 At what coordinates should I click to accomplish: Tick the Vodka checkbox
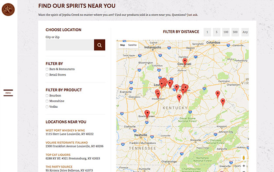coord(47,107)
